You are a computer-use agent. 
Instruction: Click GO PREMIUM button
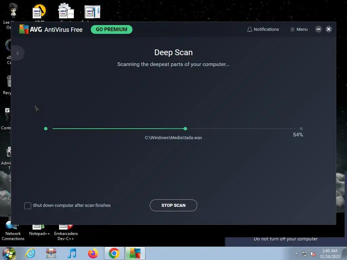point(111,29)
